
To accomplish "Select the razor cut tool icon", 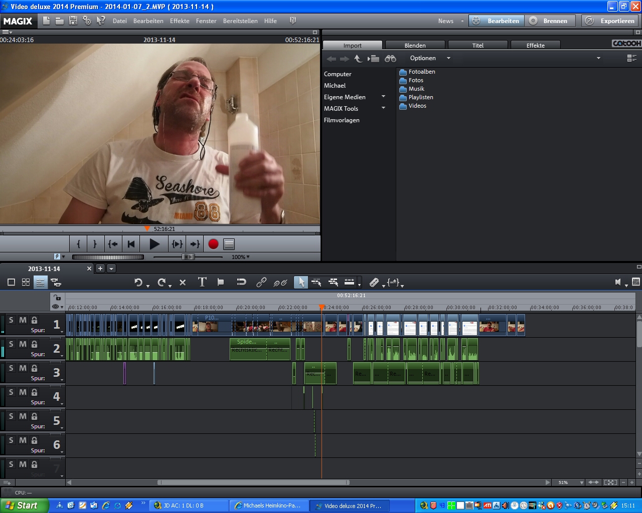I will click(374, 283).
